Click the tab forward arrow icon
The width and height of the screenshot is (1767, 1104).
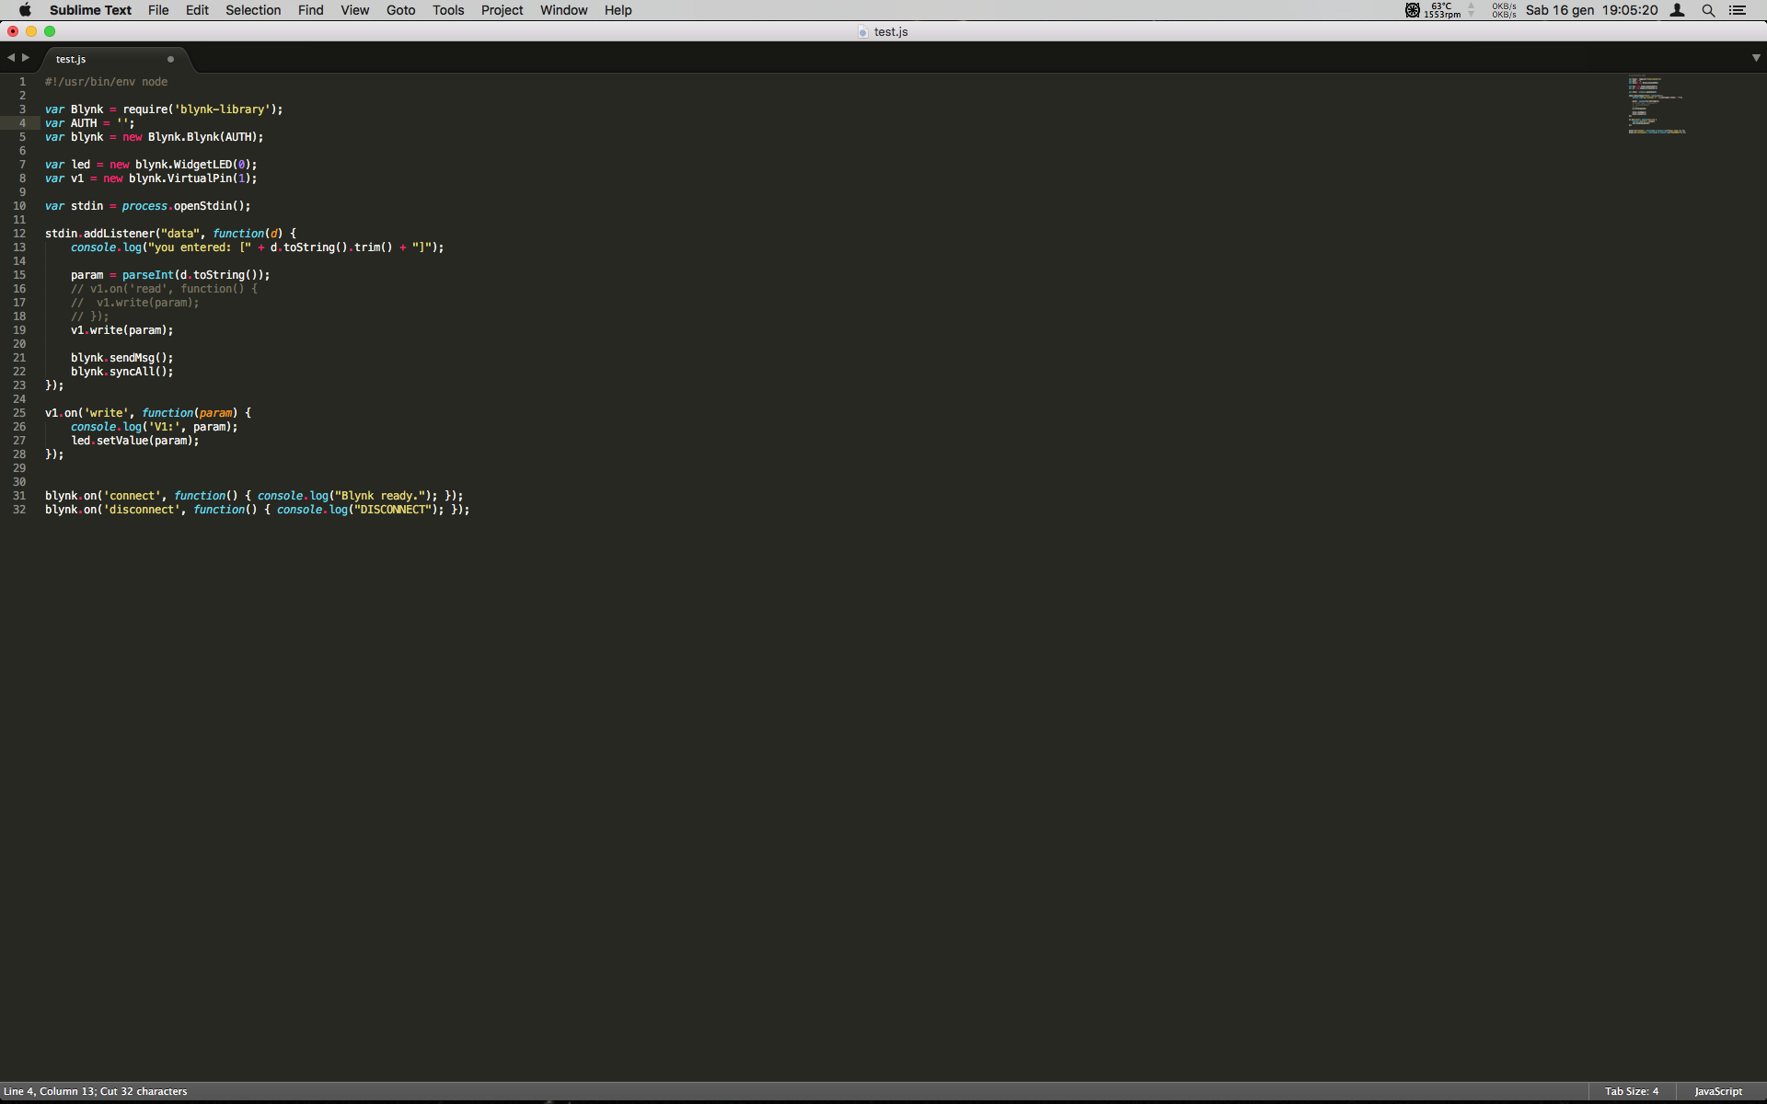pos(26,58)
